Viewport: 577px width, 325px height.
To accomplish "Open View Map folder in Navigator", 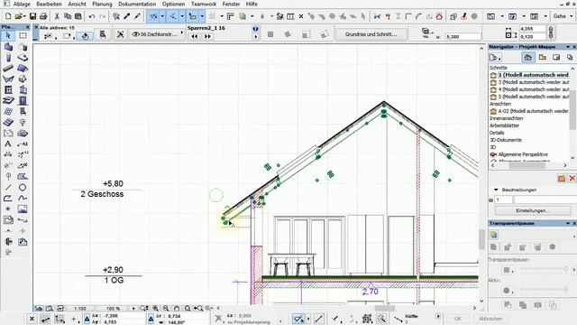I will coord(542,58).
